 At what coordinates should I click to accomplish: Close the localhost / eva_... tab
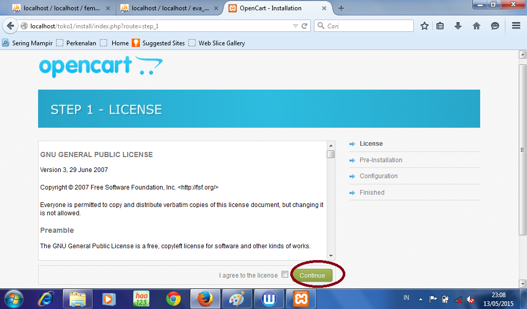pos(216,8)
